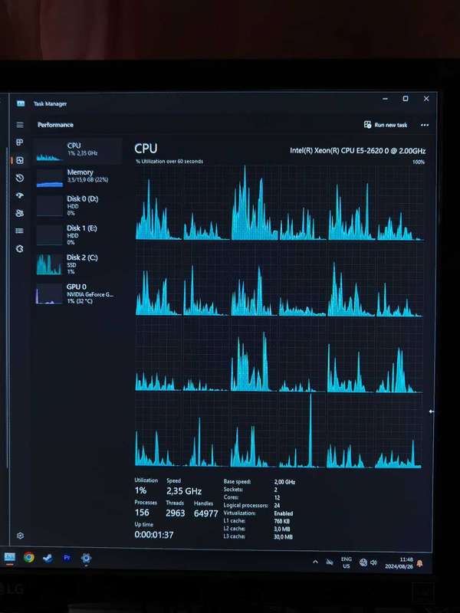Click the Task Manager title bar icon

coord(21,103)
